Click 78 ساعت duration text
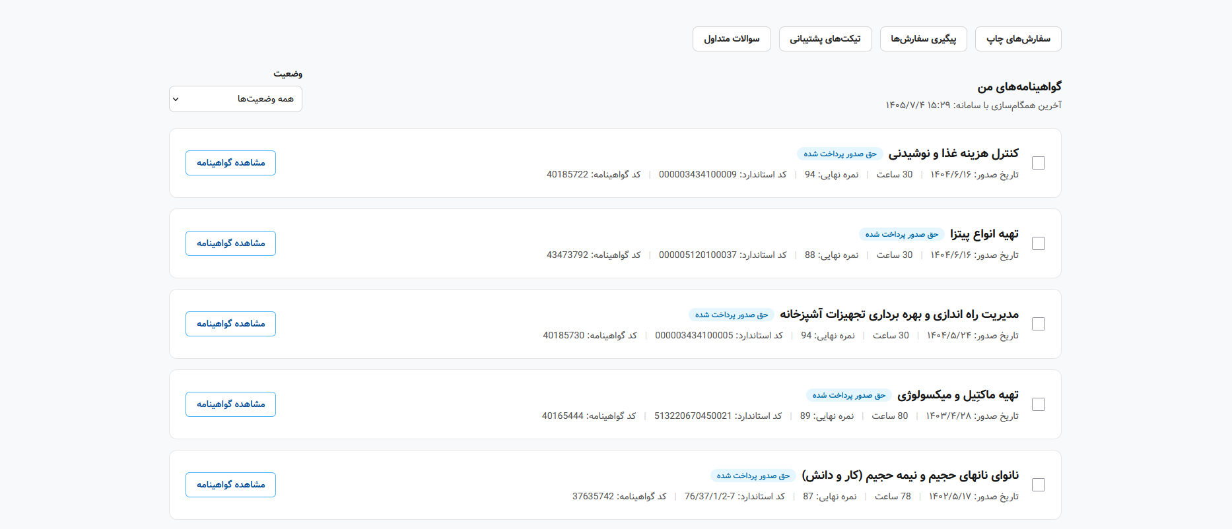The height and width of the screenshot is (529, 1232). (893, 496)
